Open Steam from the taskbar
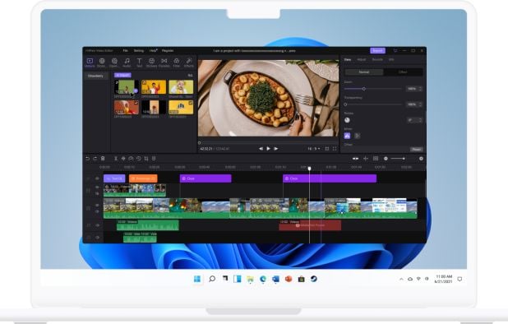The height and width of the screenshot is (324, 508). 314,279
